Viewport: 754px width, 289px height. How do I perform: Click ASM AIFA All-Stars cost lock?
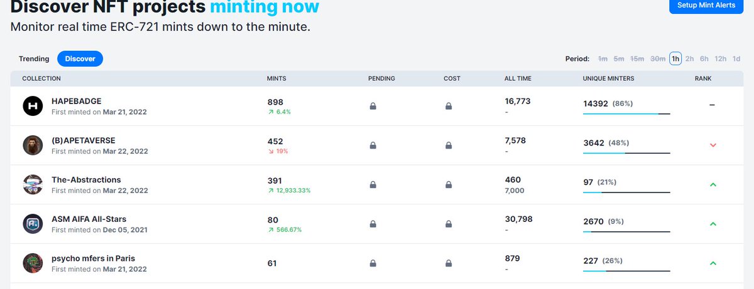[449, 224]
